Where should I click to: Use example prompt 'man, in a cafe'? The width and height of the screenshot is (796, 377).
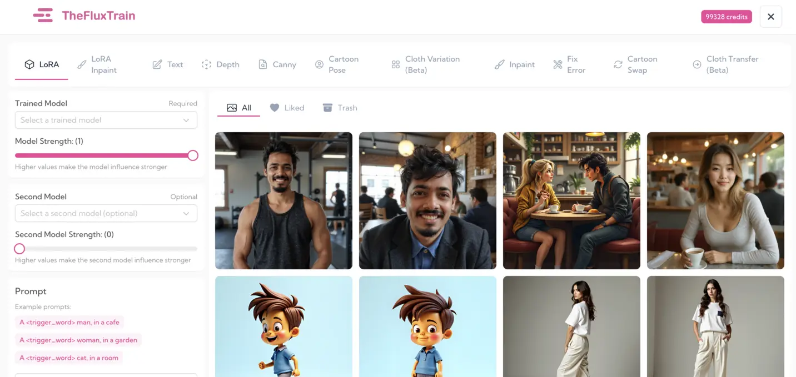coord(69,322)
